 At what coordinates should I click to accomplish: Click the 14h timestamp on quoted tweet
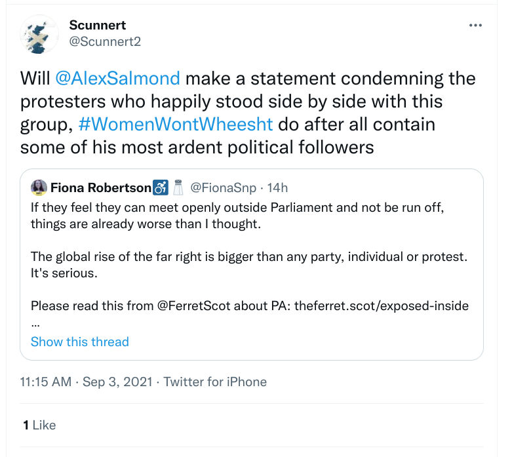pos(277,188)
